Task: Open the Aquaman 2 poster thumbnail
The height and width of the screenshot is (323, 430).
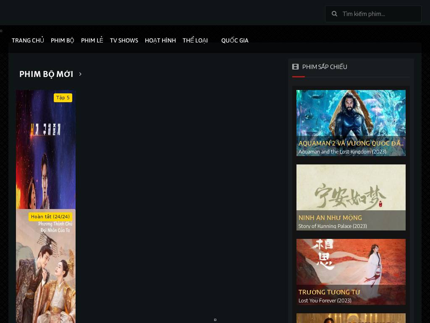Action: pos(351,114)
